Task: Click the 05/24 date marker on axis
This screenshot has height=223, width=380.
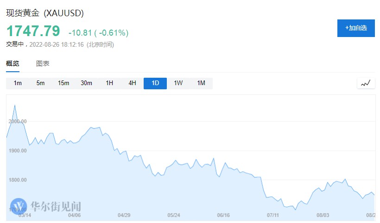Action: click(x=173, y=215)
